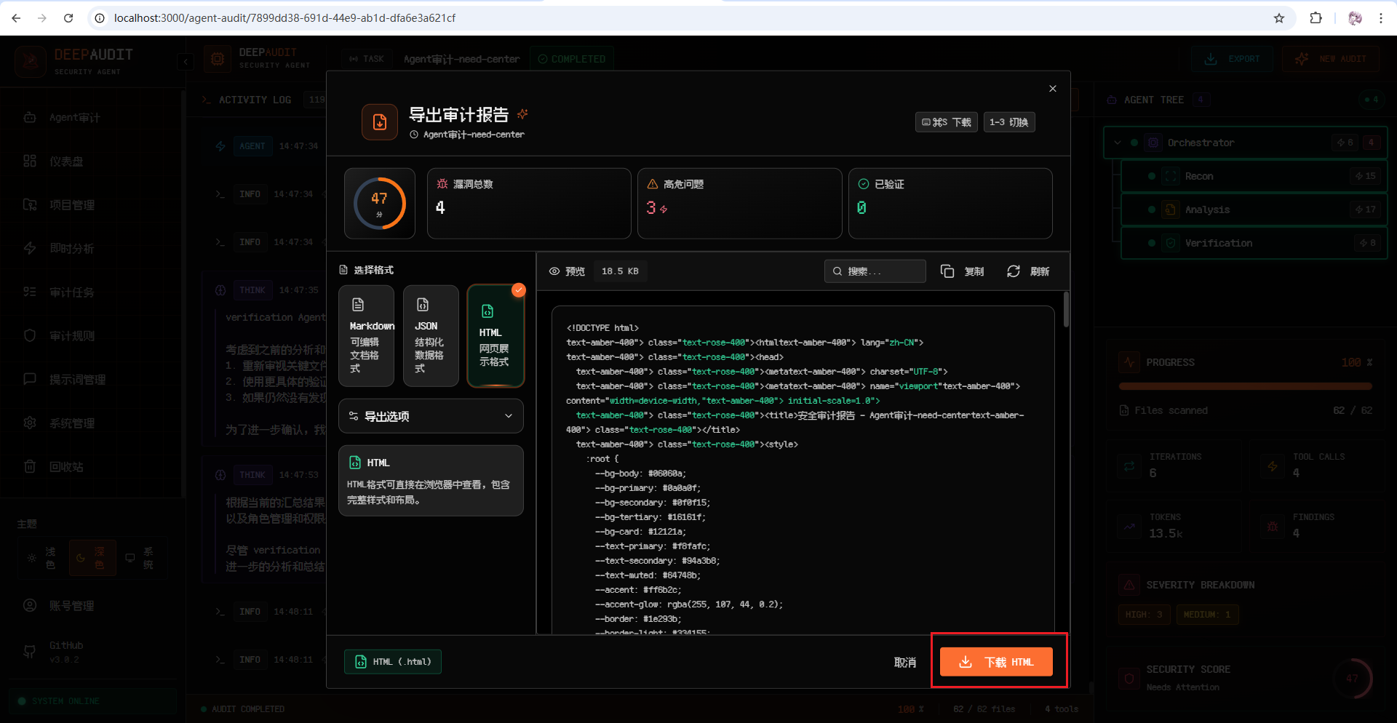Click the sparkle icon beside dialog title
Image resolution: width=1397 pixels, height=723 pixels.
(522, 114)
